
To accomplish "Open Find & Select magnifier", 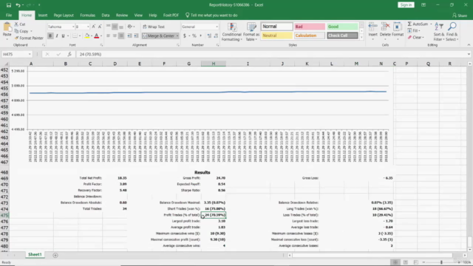I will [x=452, y=32].
